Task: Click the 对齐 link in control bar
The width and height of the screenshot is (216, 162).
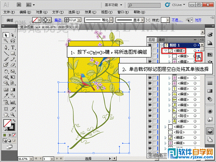Action: pyautogui.click(x=198, y=20)
